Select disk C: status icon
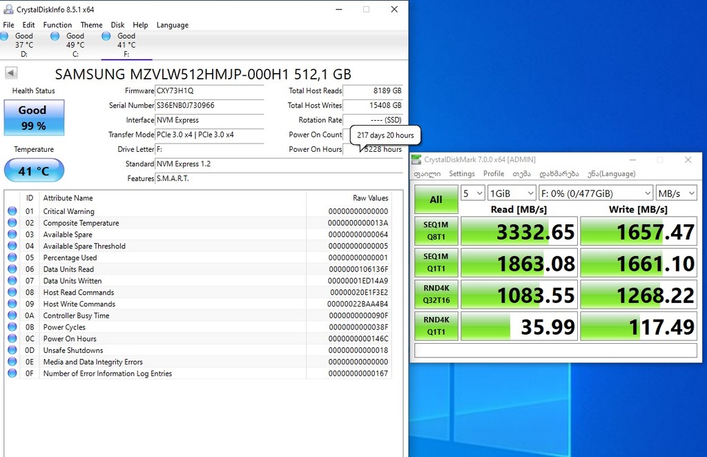The width and height of the screenshot is (707, 457). click(55, 36)
